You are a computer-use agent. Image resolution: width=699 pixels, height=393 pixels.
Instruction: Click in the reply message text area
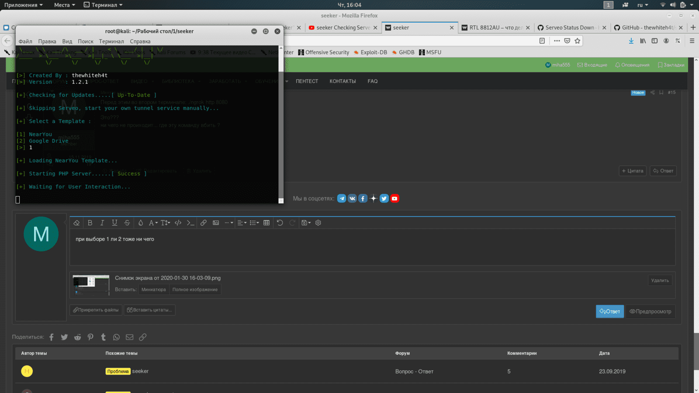372,247
